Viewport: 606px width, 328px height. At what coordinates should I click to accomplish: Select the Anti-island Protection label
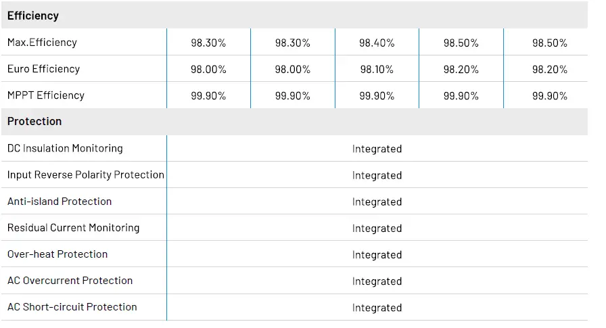pyautogui.click(x=60, y=202)
